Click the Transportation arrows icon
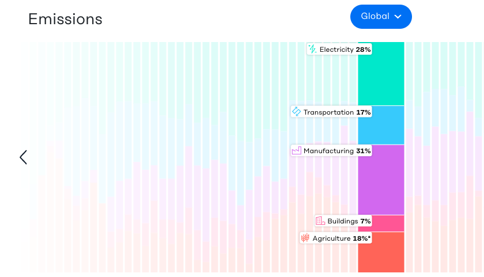Screen dimensions: 484x277 [296, 112]
